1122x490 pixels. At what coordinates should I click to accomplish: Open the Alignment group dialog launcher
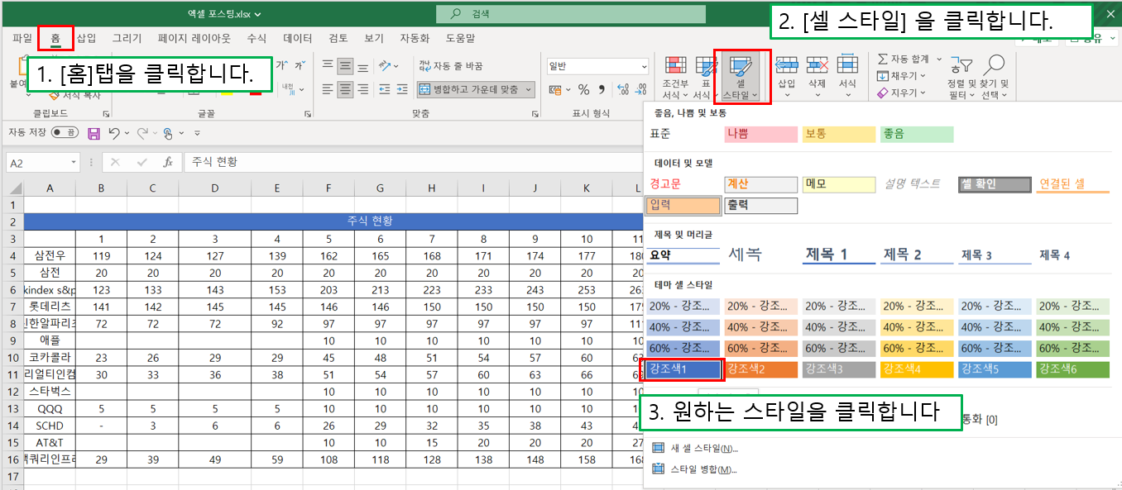point(535,114)
